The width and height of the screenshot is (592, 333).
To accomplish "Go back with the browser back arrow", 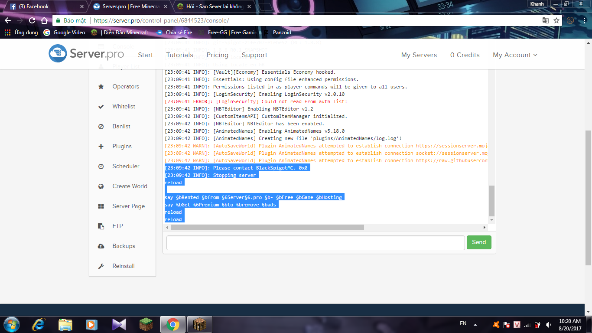I will 8,20.
